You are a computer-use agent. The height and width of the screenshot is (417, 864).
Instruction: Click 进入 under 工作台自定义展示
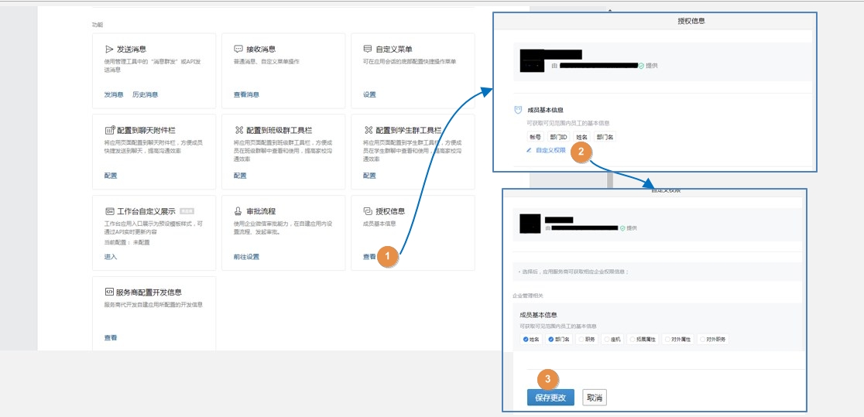pos(111,257)
